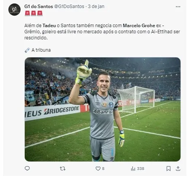Open view analytics bar chart icon
The width and height of the screenshot is (187, 176).
click(x=133, y=169)
